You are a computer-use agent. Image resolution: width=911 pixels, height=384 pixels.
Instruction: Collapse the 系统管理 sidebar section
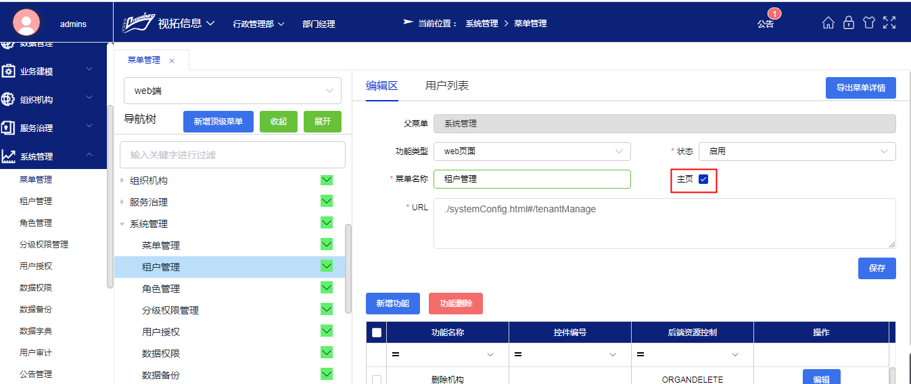point(89,155)
